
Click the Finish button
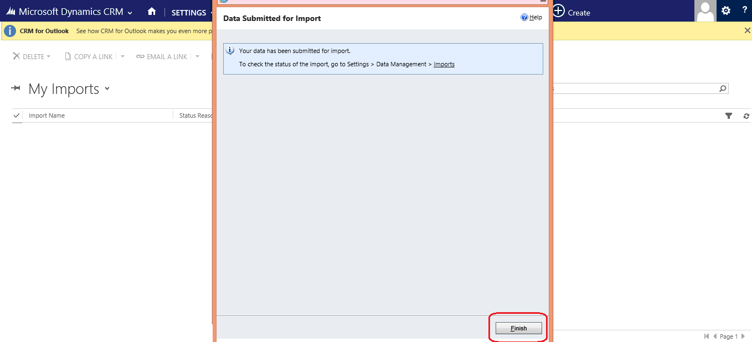(x=518, y=328)
